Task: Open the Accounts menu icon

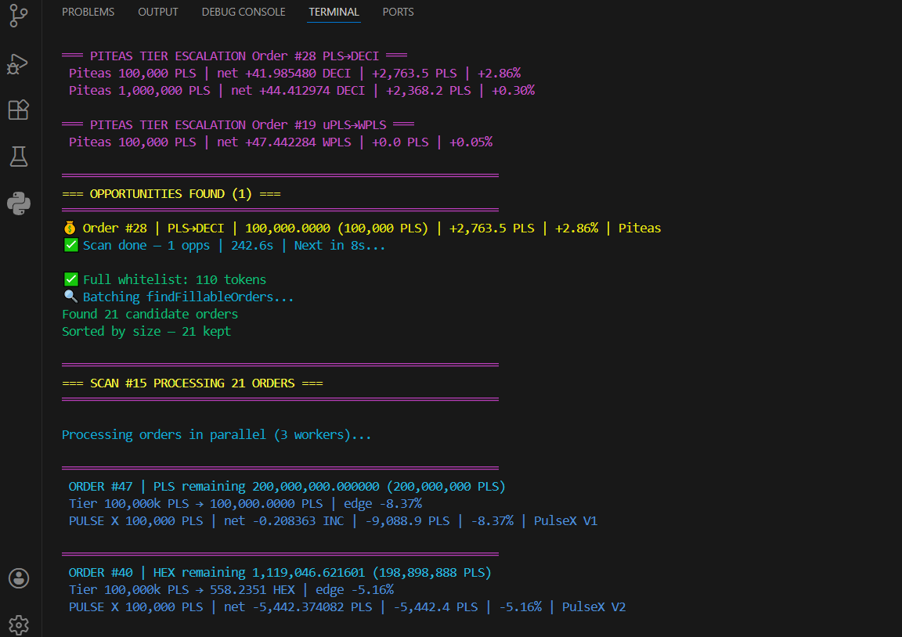Action: click(x=19, y=578)
